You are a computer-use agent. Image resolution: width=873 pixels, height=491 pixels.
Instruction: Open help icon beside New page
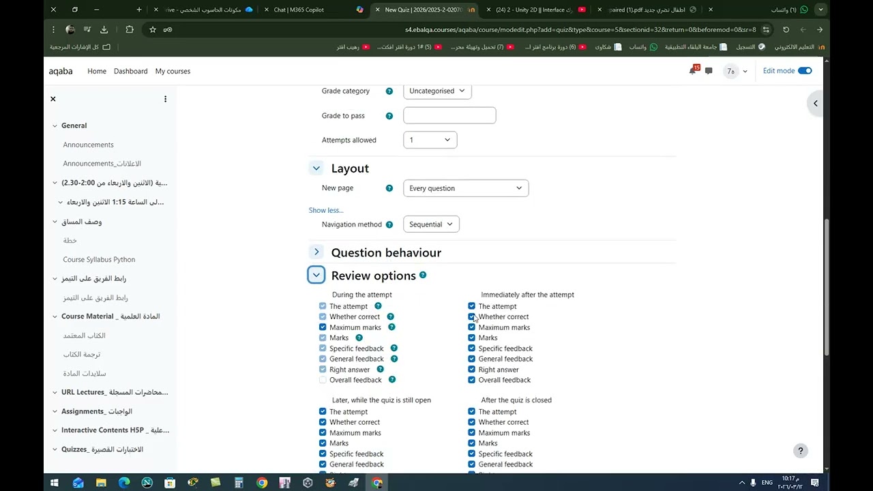(389, 188)
